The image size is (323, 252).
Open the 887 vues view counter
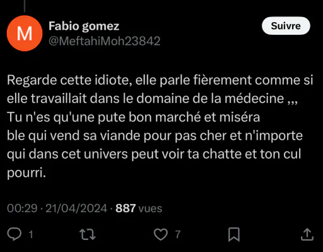[139, 208]
